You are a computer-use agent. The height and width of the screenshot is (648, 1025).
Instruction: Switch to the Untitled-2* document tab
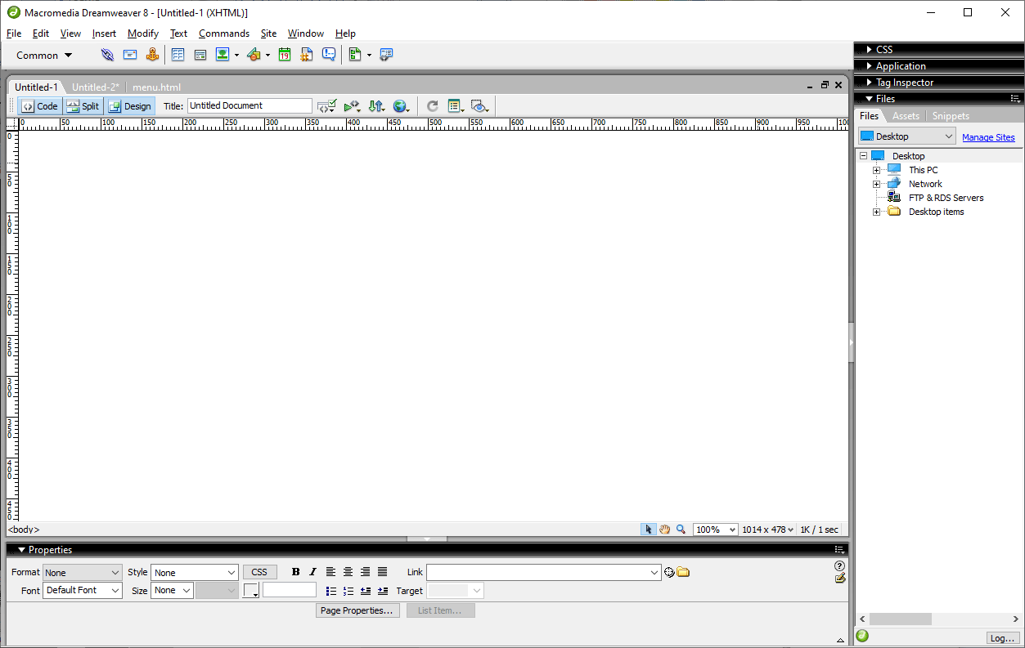(96, 87)
